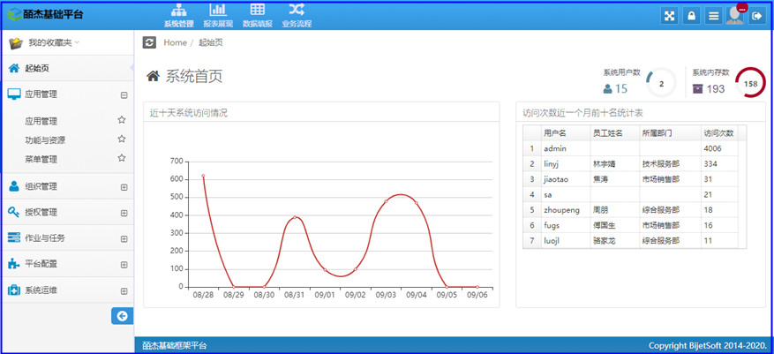The height and width of the screenshot is (354, 774).
Task: Click the fullscreen expand icon in header
Action: tap(670, 16)
